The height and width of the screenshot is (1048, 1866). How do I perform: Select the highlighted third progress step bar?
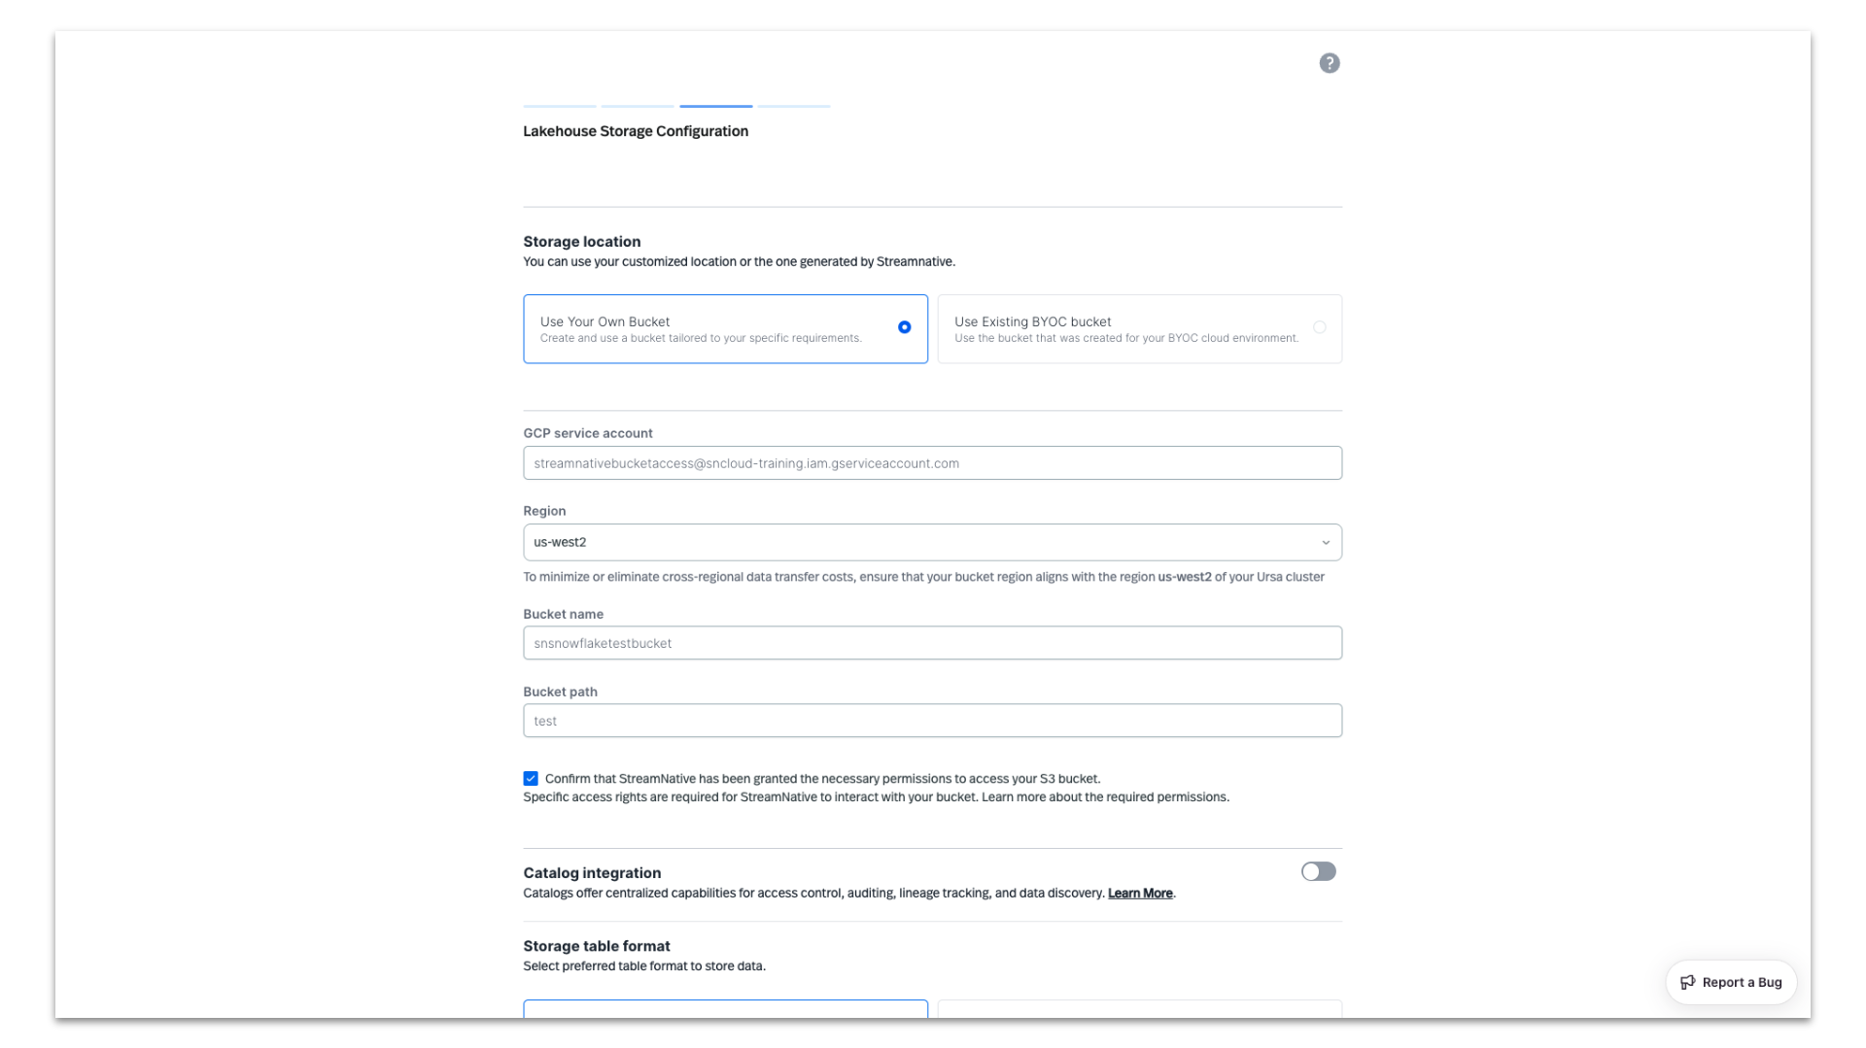[x=715, y=106]
